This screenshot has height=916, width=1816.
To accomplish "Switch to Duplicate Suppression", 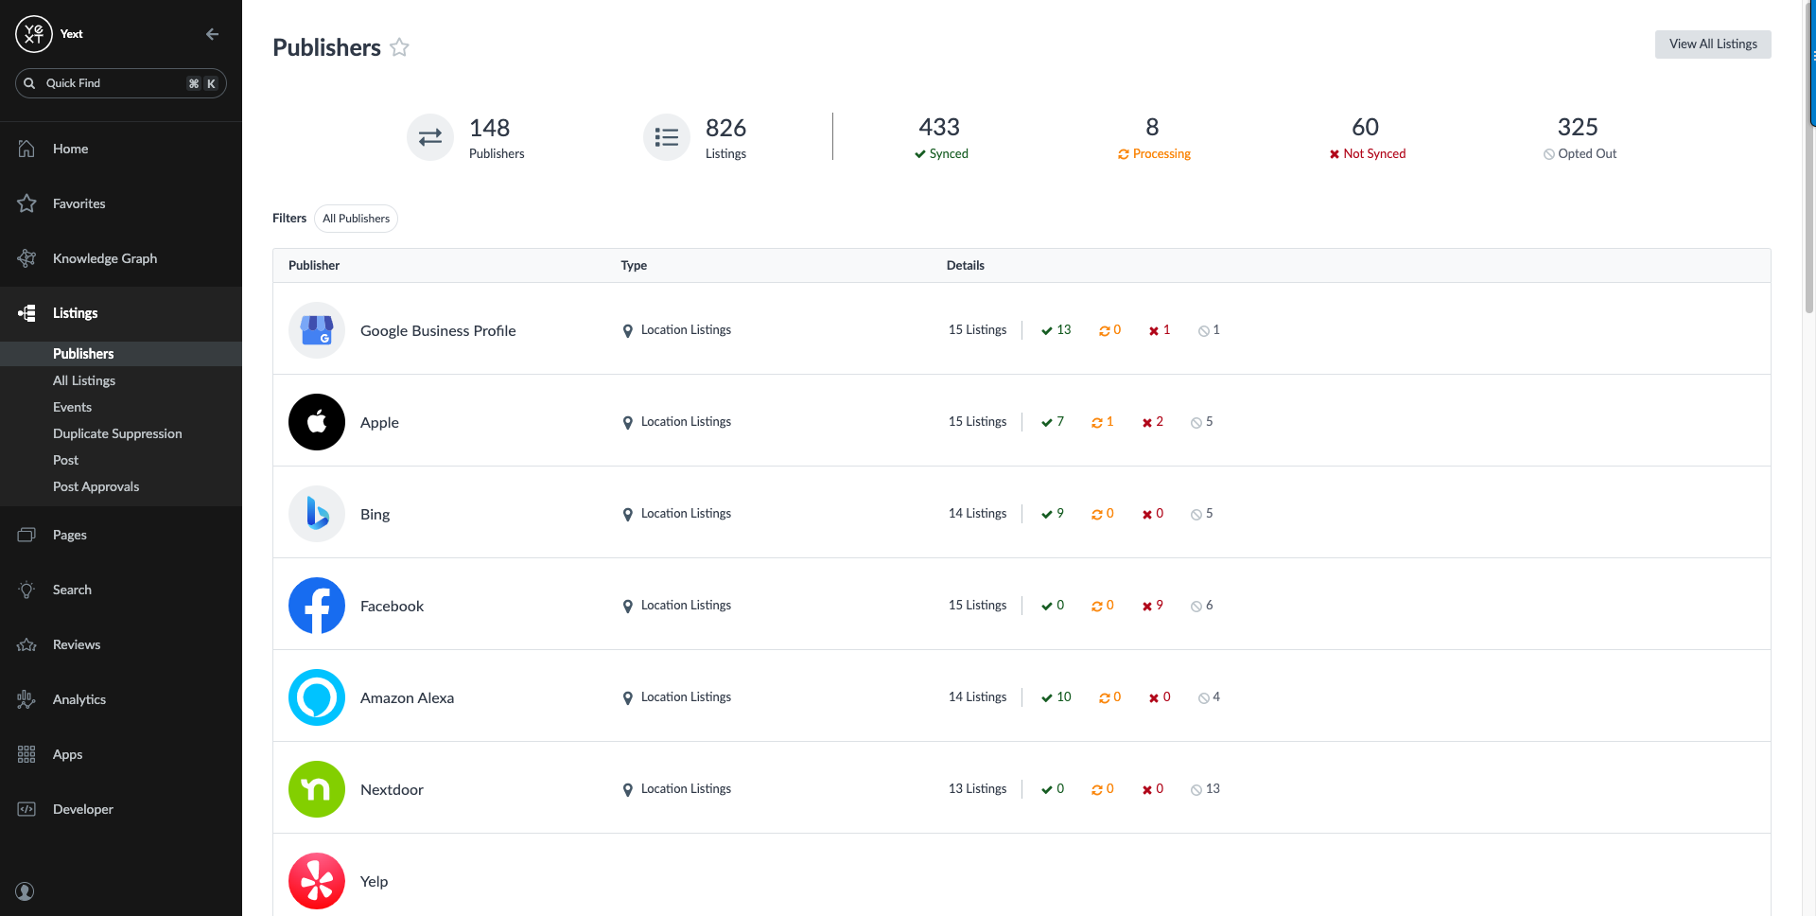I will (x=116, y=432).
